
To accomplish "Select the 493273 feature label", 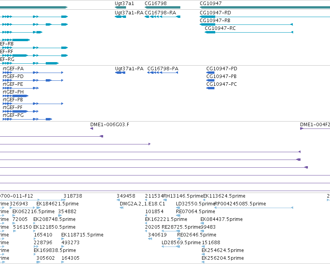I will point(71,243).
